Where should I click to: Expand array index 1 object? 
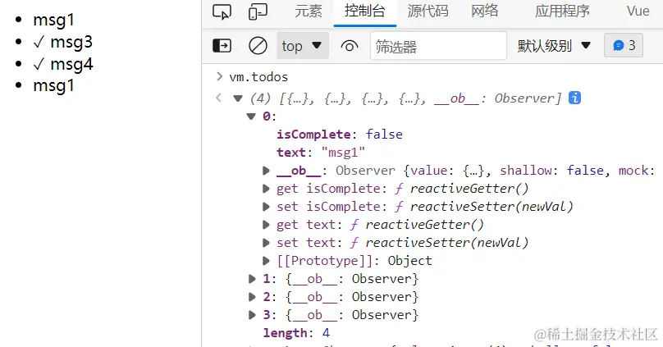tap(253, 279)
